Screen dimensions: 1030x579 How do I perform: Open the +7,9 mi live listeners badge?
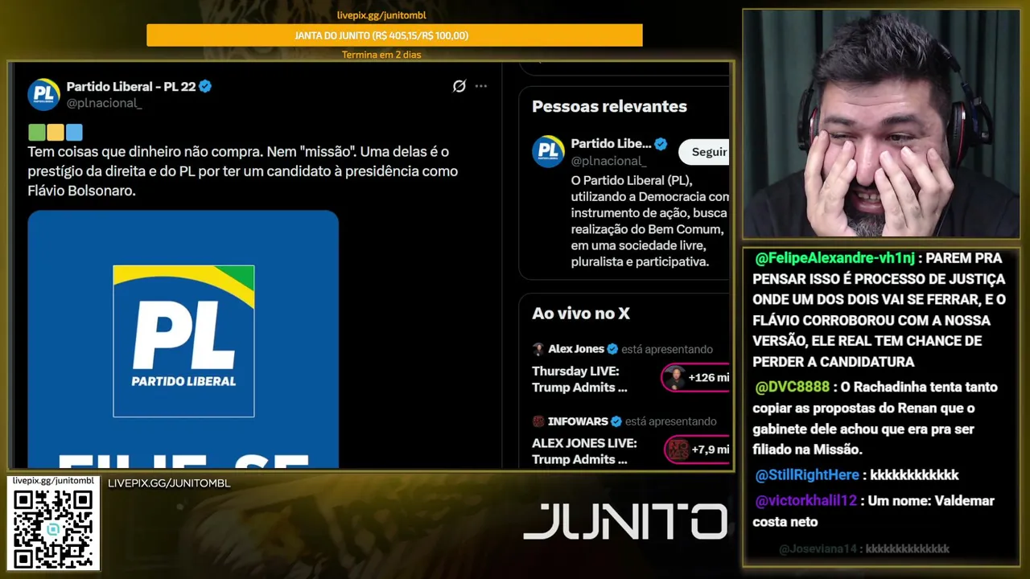(x=698, y=450)
